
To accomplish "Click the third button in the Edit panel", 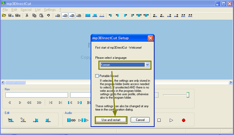I will [x=36, y=120].
